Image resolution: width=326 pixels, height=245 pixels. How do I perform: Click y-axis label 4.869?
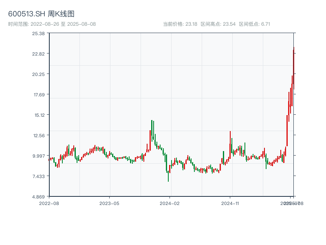[x=38, y=197]
